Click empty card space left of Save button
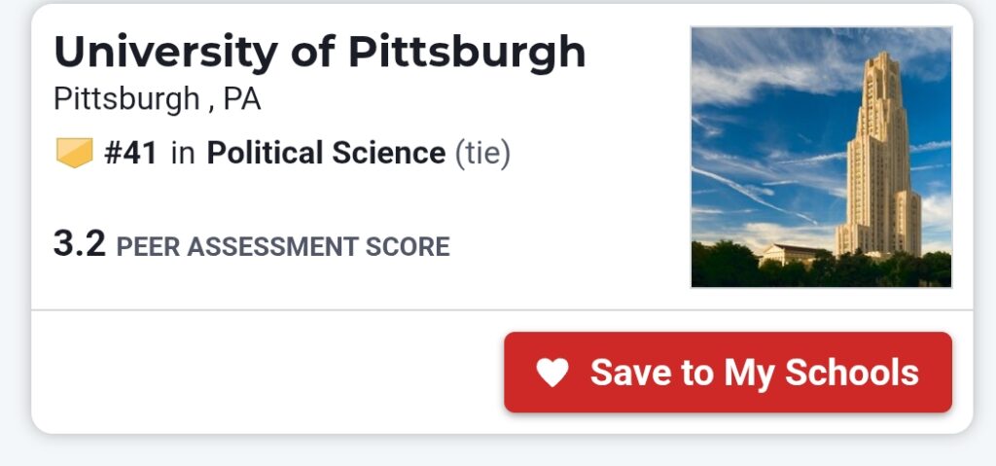 pos(263,373)
